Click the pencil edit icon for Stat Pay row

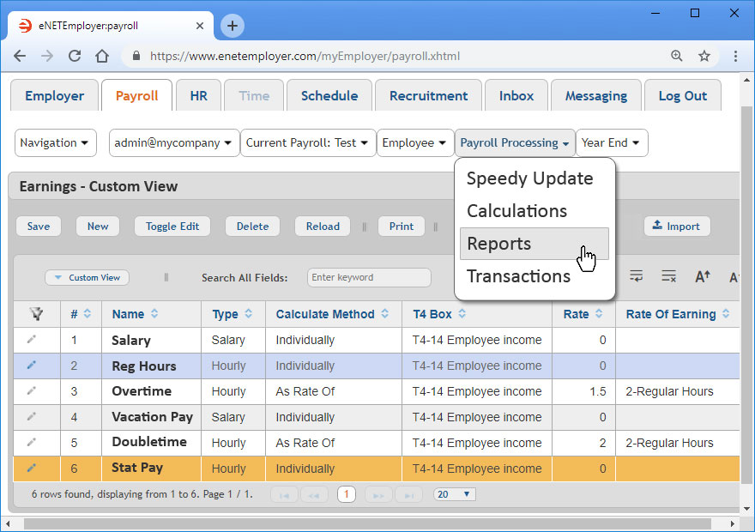[x=31, y=468]
